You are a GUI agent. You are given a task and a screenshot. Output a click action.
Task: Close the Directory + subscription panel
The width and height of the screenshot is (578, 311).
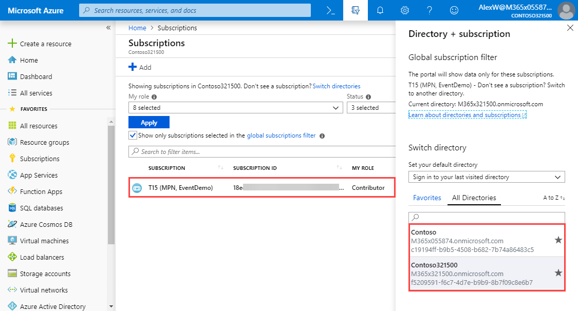[x=570, y=28]
